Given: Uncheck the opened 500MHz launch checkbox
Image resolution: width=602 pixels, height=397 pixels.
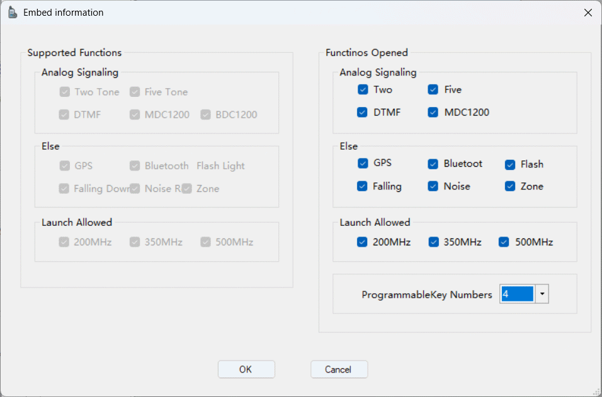Looking at the screenshot, I should [504, 242].
